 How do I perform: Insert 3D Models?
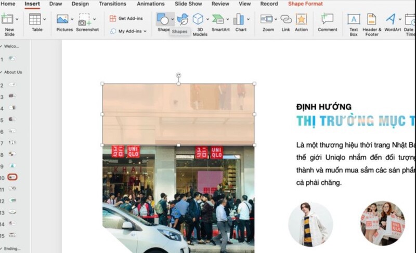point(198,19)
